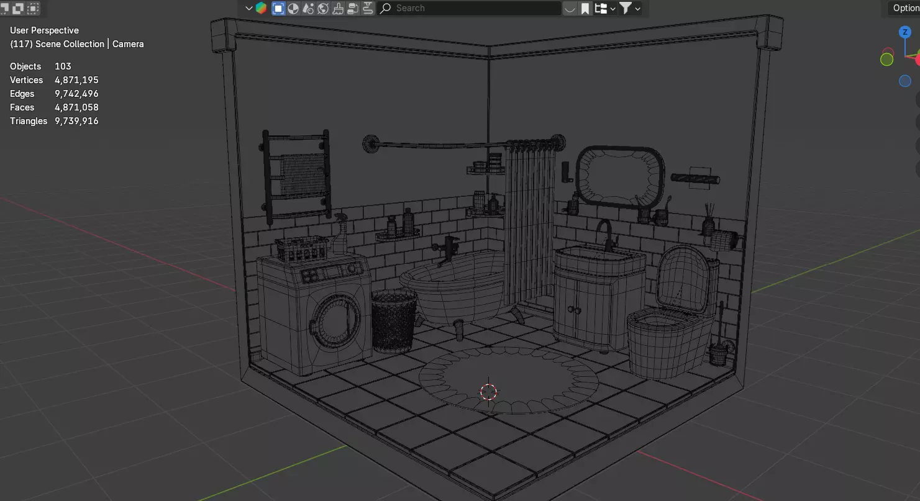Screen dimensions: 920x501
Task: Select the laundry basket beside the washer
Action: [x=394, y=322]
